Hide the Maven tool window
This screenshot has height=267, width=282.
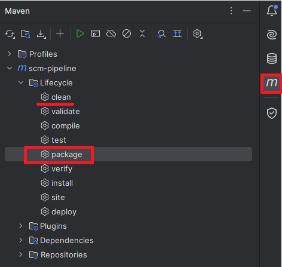tap(247, 11)
